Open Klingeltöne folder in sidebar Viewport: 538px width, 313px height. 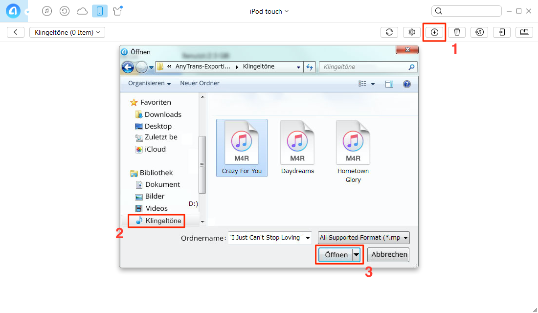(x=158, y=221)
